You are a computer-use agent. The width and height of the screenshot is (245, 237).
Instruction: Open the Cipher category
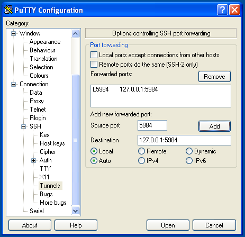[x=48, y=152]
